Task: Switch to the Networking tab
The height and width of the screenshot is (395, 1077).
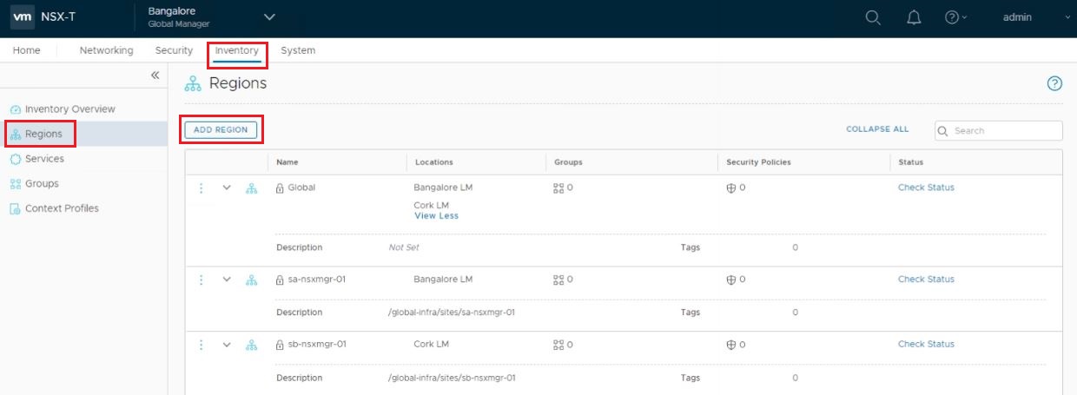Action: click(106, 50)
